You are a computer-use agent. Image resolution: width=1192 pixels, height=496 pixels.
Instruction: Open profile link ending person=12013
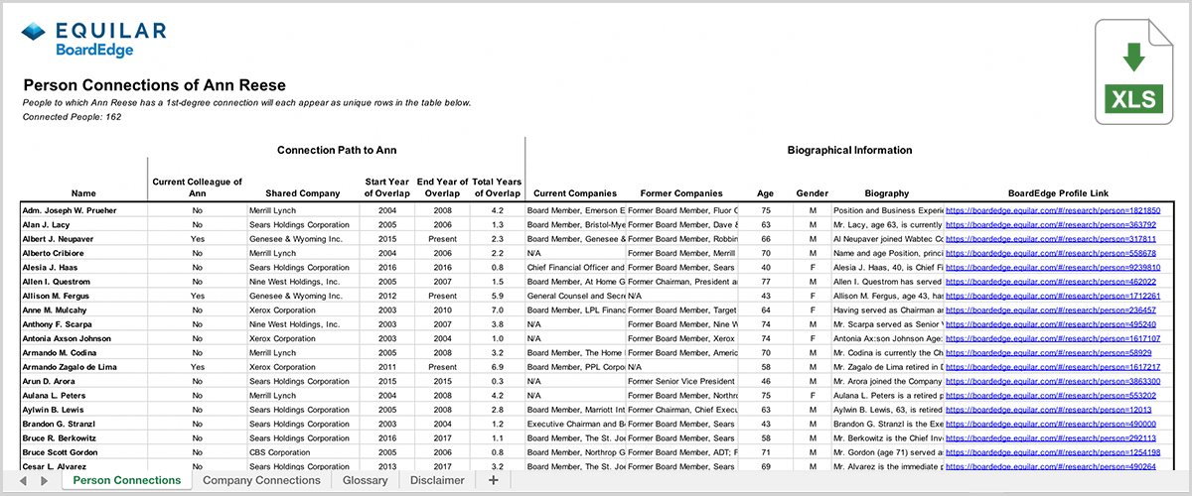tap(1048, 409)
